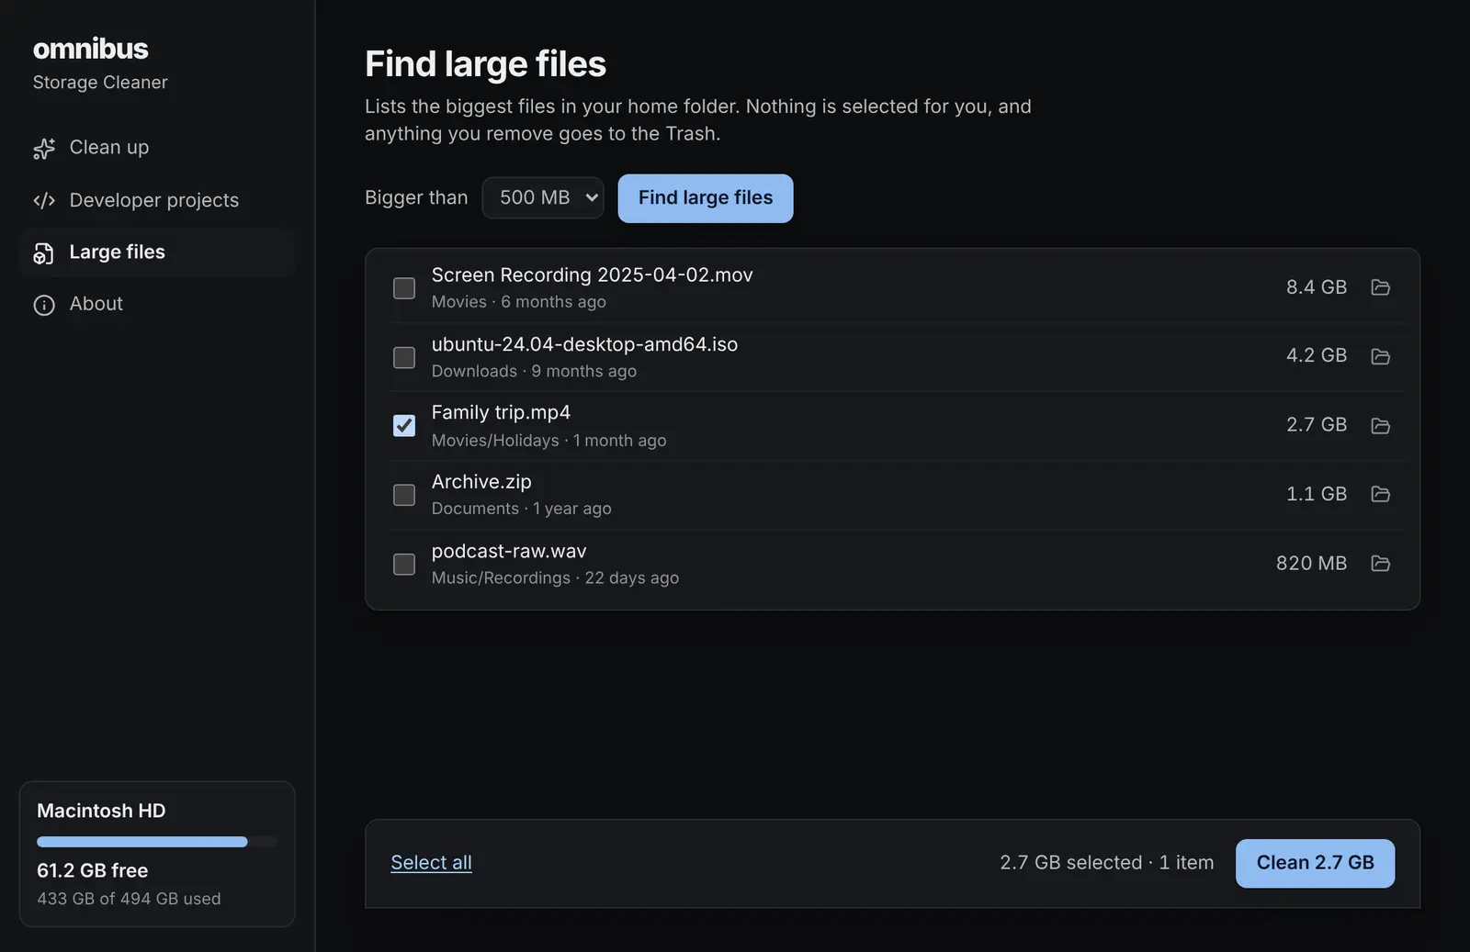Click the file name Family trip.mp4

501,412
